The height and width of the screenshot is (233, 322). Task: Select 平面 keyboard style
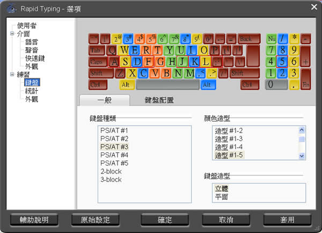pyautogui.click(x=221, y=196)
